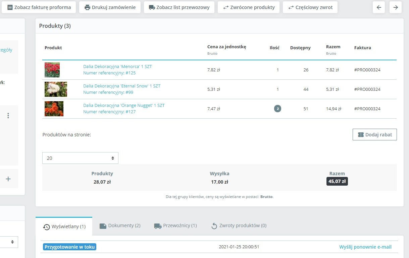The width and height of the screenshot is (409, 258).
Task: Click #PRO000324 invoice in Orange Nugget row
Action: click(x=367, y=109)
